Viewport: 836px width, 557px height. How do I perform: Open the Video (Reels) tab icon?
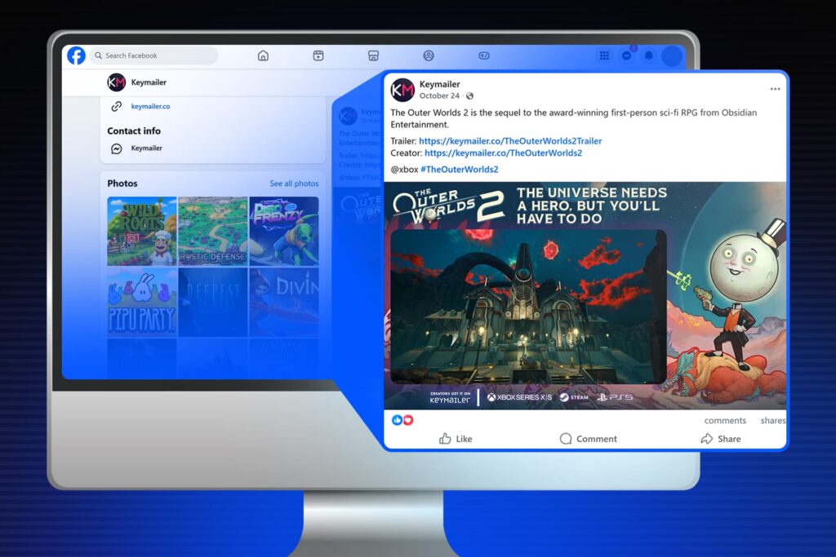coord(318,55)
